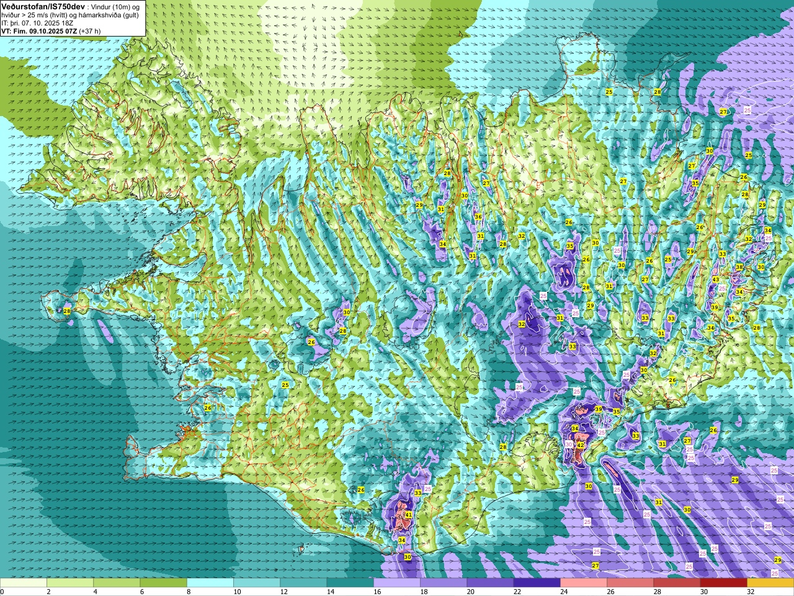This screenshot has height=596, width=794.
Task: Click the red 28–30 m/s legend swatch
Action: [x=677, y=583]
